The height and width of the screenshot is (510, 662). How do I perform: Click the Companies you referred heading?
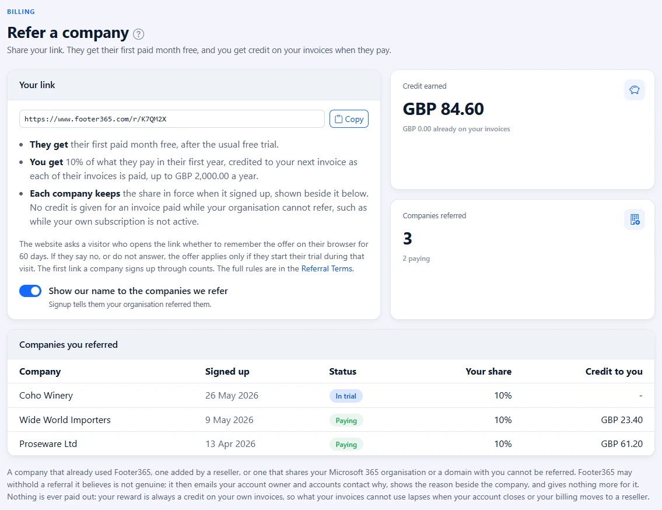pyautogui.click(x=68, y=345)
